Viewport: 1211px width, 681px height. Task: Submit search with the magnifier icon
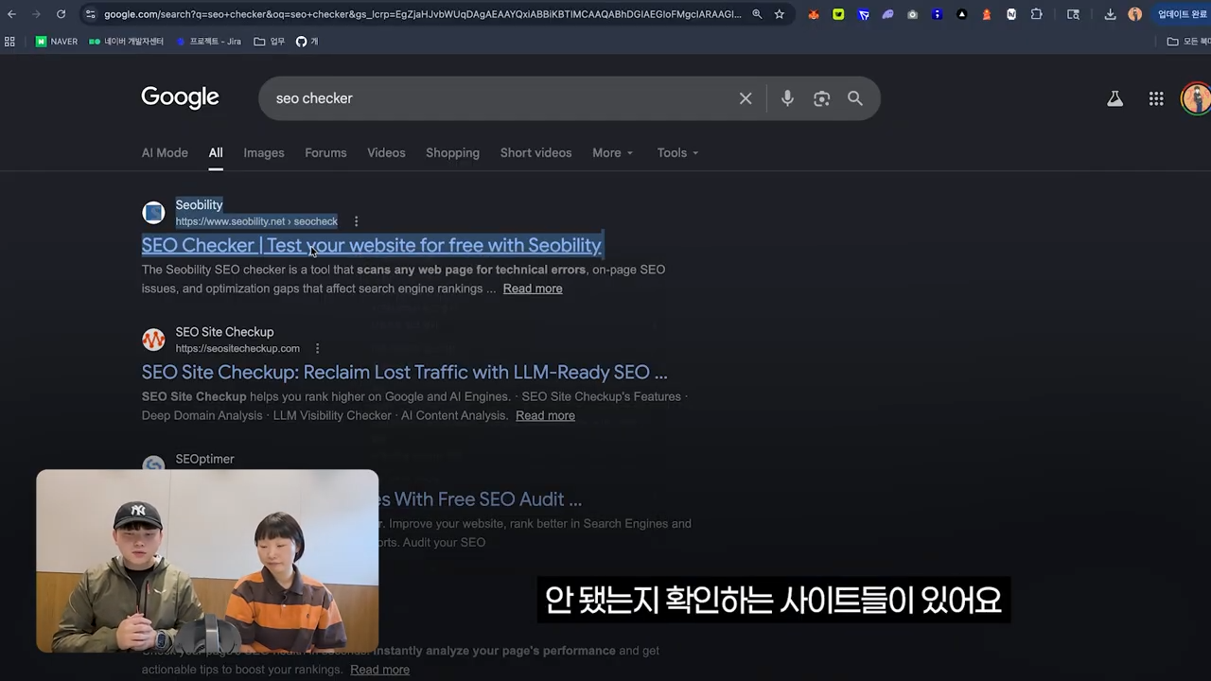(x=855, y=98)
